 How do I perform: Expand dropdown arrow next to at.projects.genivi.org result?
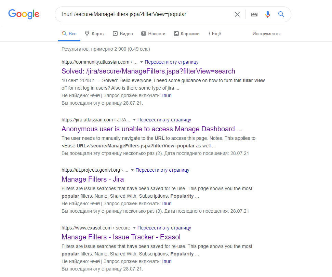pos(132,170)
